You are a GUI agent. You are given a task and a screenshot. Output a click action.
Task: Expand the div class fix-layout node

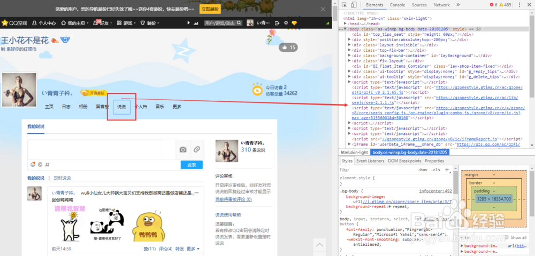349,60
